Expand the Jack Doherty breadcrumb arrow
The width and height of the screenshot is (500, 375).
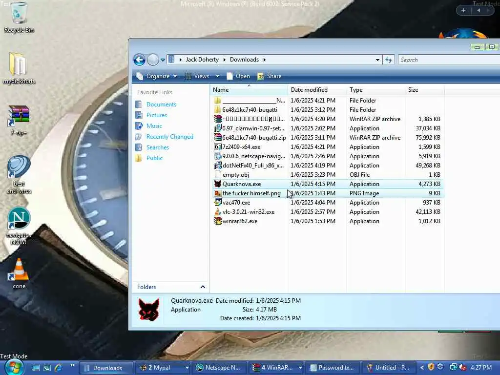(x=224, y=60)
